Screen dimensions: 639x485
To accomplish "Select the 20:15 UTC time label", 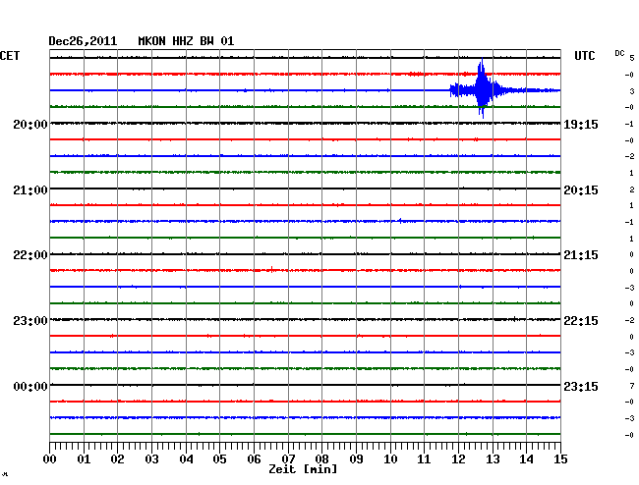I will (x=581, y=190).
